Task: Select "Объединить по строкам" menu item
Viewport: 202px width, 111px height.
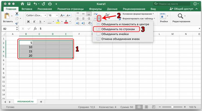Action: (116, 29)
